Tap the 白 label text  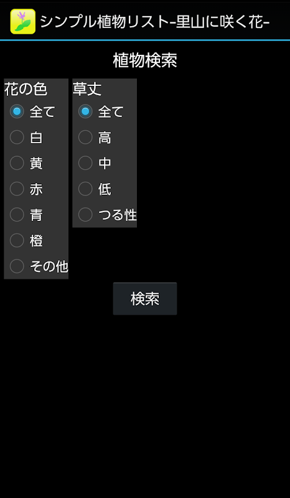36,138
